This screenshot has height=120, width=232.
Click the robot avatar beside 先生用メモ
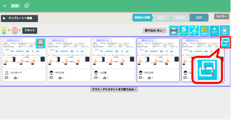click(7, 73)
